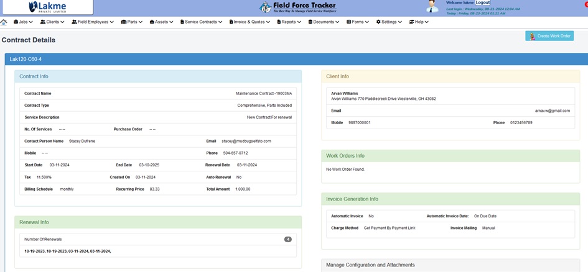The image size is (588, 272).
Task: Click the Jobs briefcase icon
Action: (x=16, y=22)
